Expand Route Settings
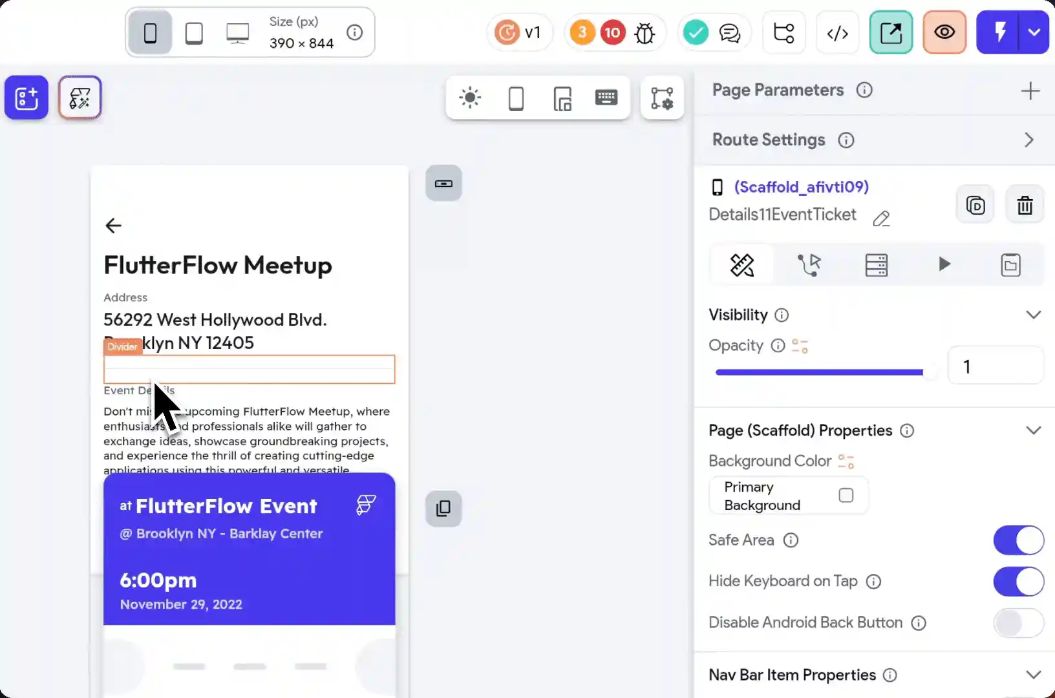The image size is (1055, 698). (1028, 140)
